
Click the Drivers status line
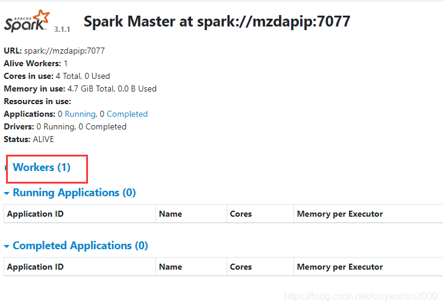click(x=65, y=126)
